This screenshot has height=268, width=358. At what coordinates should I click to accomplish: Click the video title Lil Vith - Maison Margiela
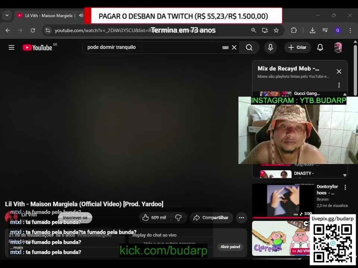84,204
